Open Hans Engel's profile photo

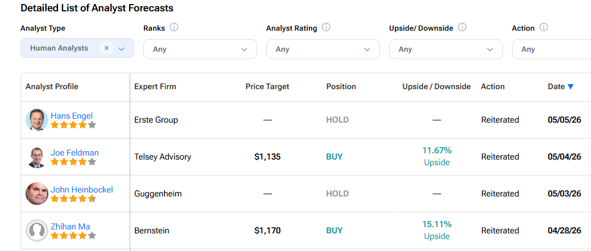pos(37,120)
